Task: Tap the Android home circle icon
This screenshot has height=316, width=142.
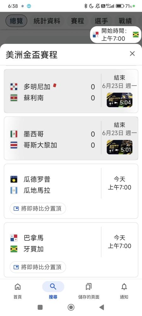Action: coord(71,307)
